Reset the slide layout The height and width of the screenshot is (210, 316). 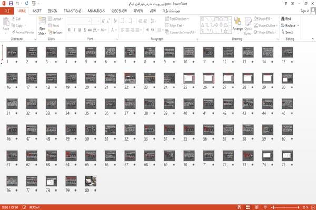click(54, 26)
